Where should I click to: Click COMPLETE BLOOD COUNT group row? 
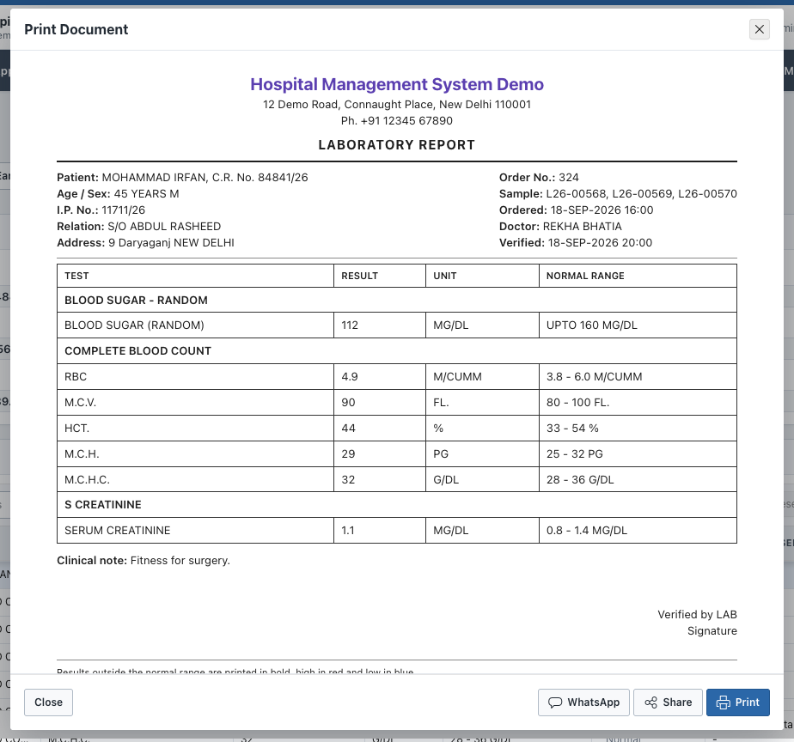(x=397, y=350)
